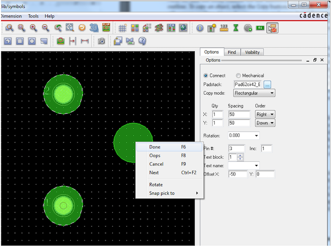This screenshot has height=247, width=332.
Task: Toggle the grid display icon
Action: pos(123,28)
